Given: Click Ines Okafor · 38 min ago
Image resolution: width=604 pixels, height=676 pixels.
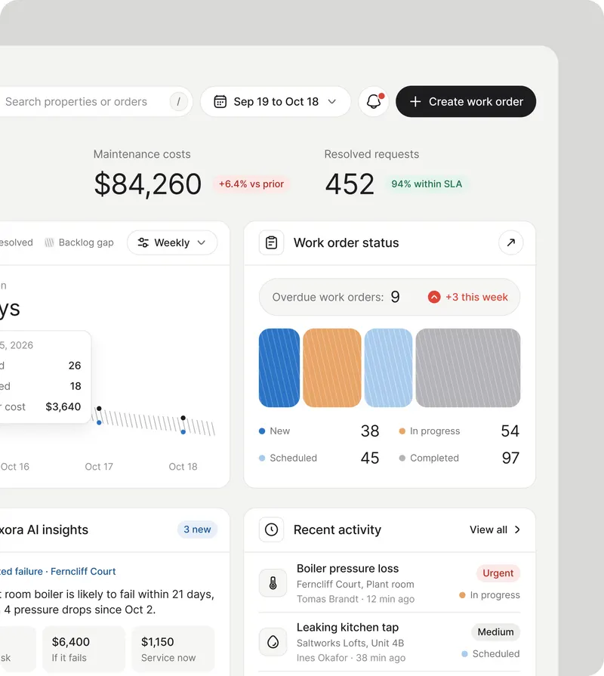Looking at the screenshot, I should pyautogui.click(x=350, y=658).
